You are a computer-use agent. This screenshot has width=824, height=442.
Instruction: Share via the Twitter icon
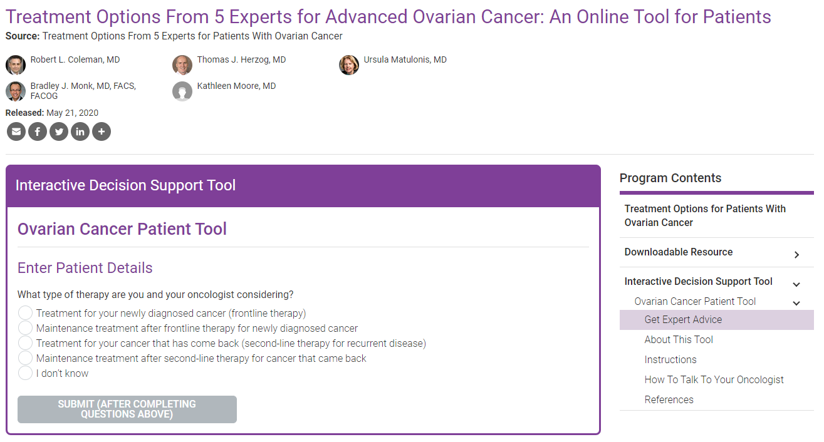[59, 131]
